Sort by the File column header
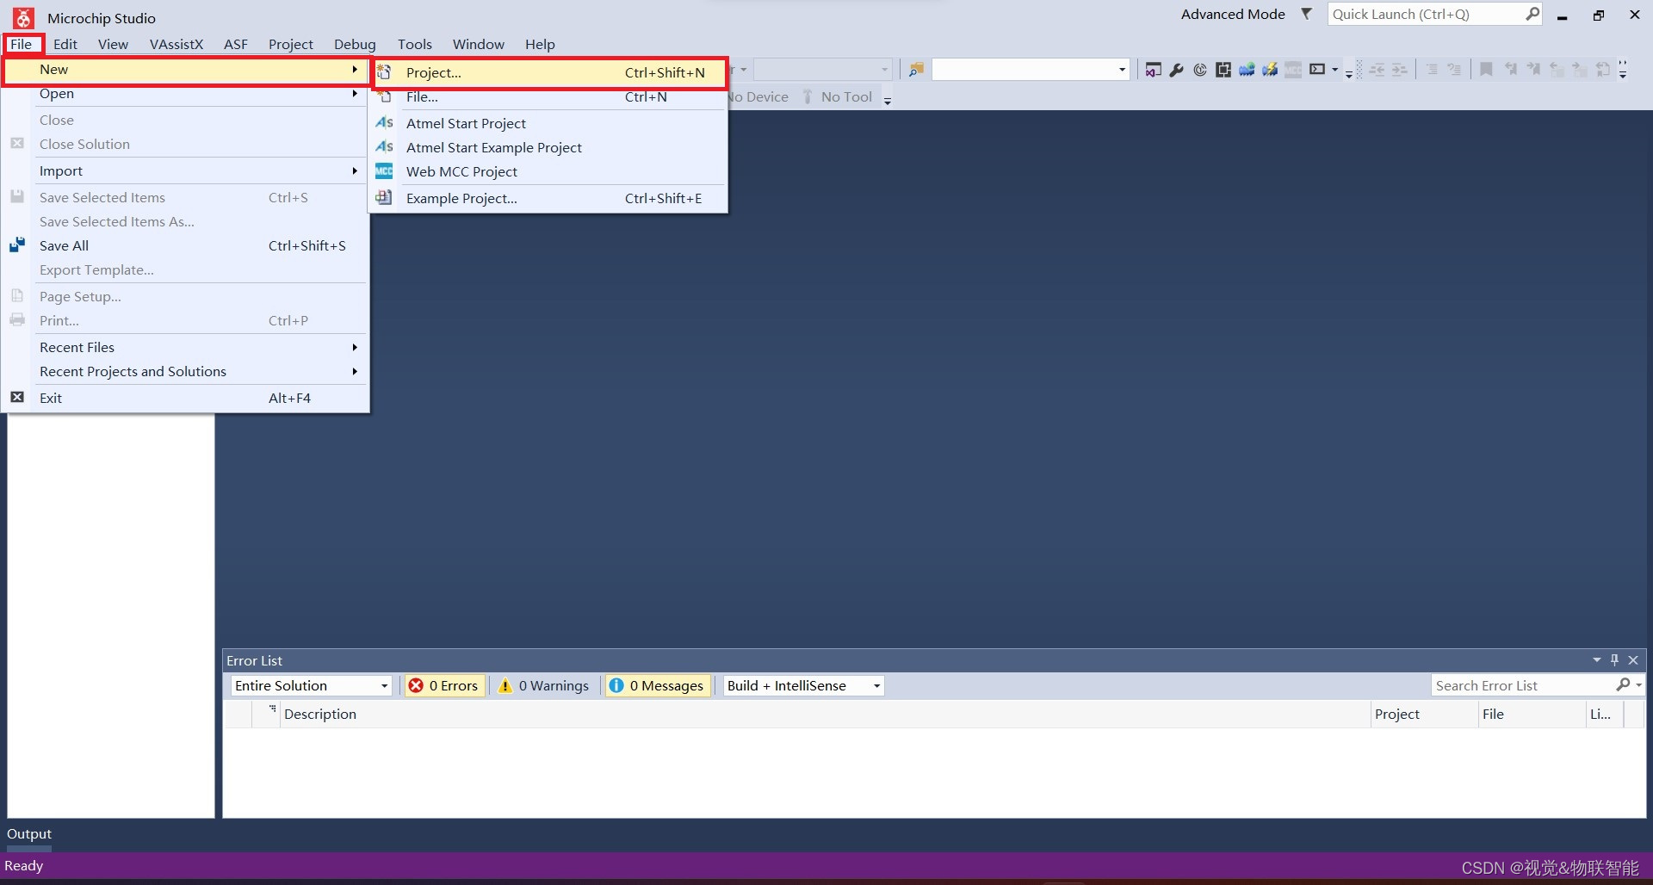This screenshot has width=1653, height=885. (x=1532, y=714)
